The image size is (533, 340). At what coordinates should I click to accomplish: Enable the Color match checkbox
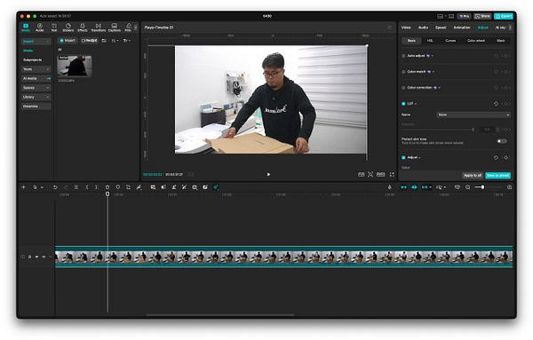coord(403,72)
